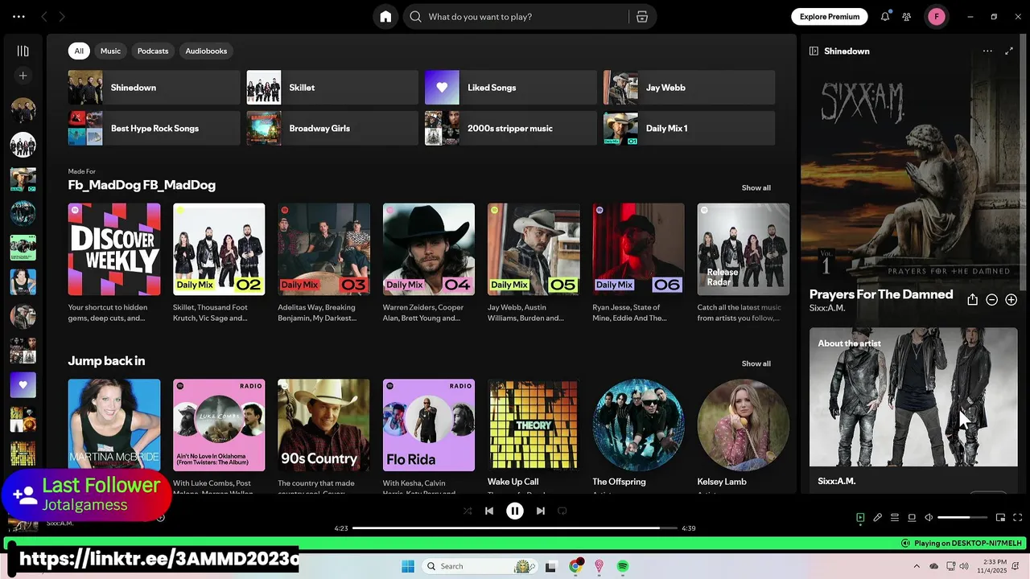Image resolution: width=1030 pixels, height=579 pixels.
Task: Select the All filter chip
Action: click(79, 51)
